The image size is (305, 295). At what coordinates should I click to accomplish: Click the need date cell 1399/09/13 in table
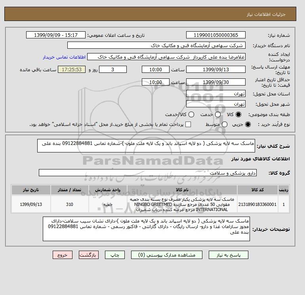pyautogui.click(x=31, y=204)
